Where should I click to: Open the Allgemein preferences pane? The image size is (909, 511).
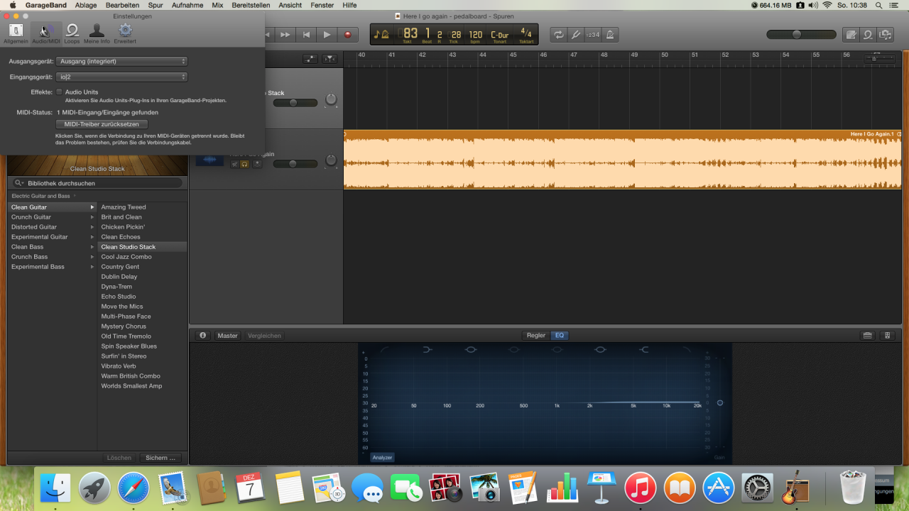pos(16,33)
